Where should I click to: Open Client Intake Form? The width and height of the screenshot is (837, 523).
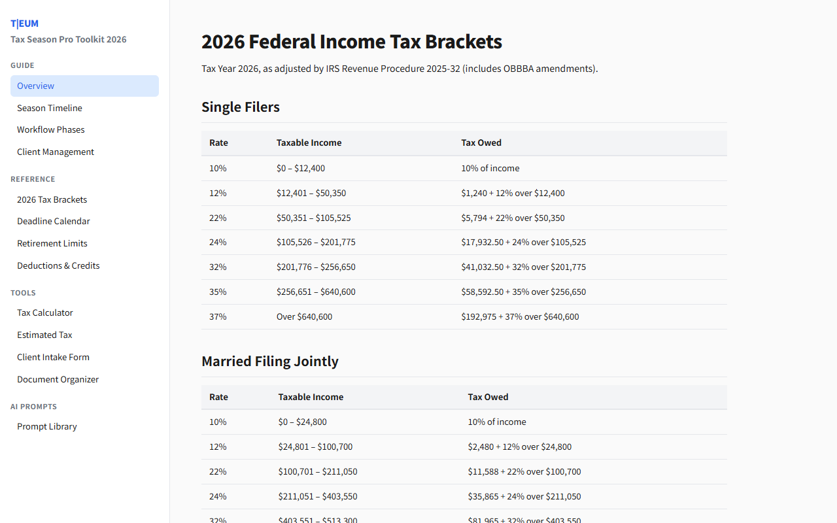[x=53, y=357]
